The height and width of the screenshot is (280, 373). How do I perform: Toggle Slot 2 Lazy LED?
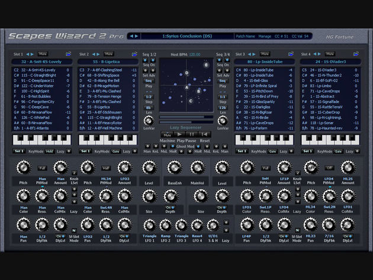135,151
